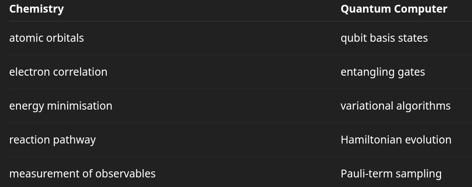The image size is (472, 187).
Task: Select the atomic orbitals cell
Action: click(47, 38)
